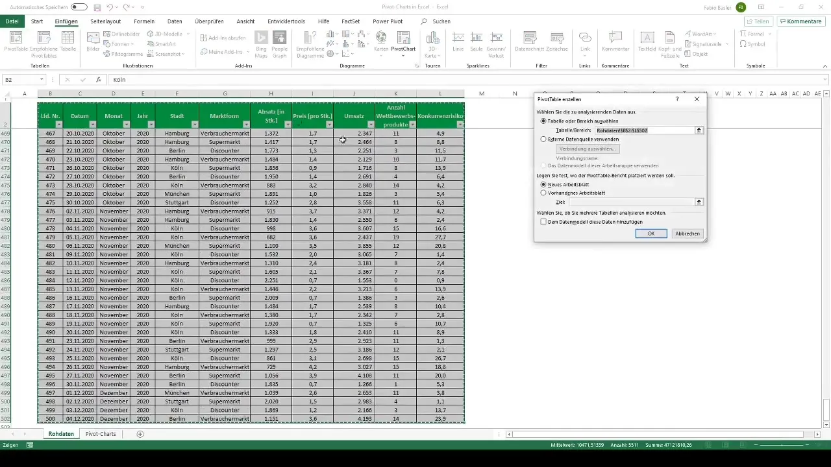The image size is (831, 467).
Task: Collapse the ribbon with the chevron
Action: (825, 66)
